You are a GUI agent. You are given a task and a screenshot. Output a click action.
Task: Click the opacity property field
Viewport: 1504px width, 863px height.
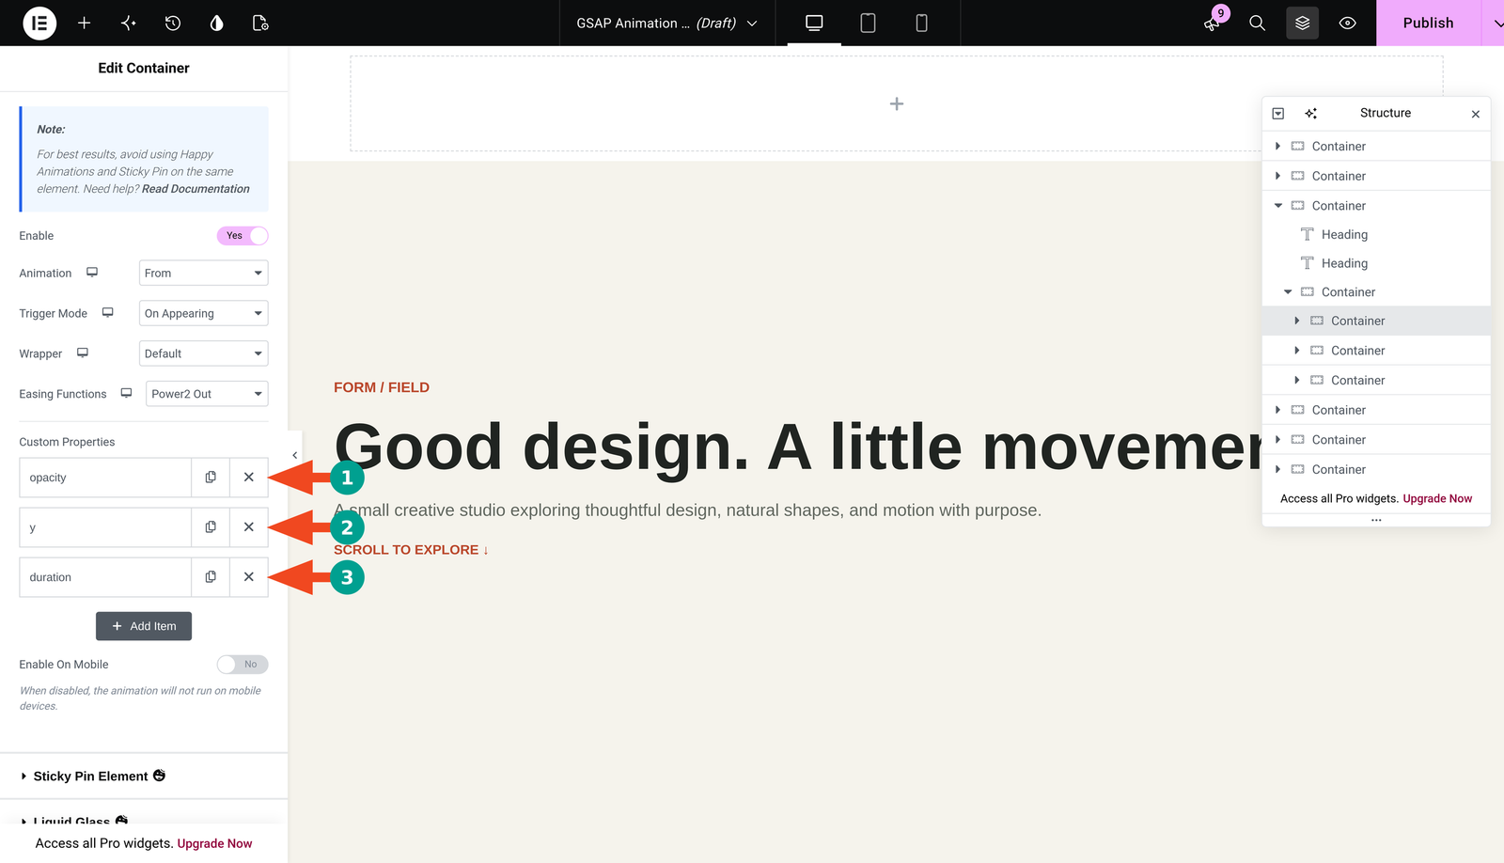click(105, 478)
